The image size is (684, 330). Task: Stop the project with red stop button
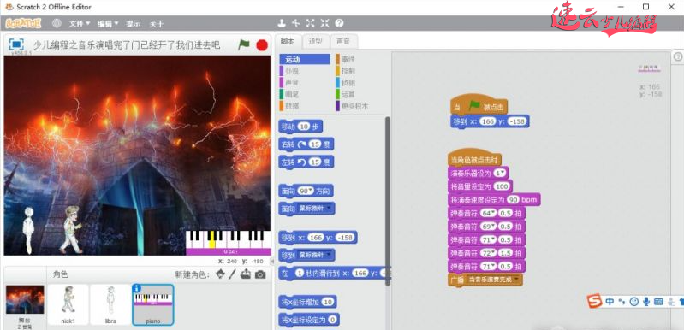pos(262,44)
